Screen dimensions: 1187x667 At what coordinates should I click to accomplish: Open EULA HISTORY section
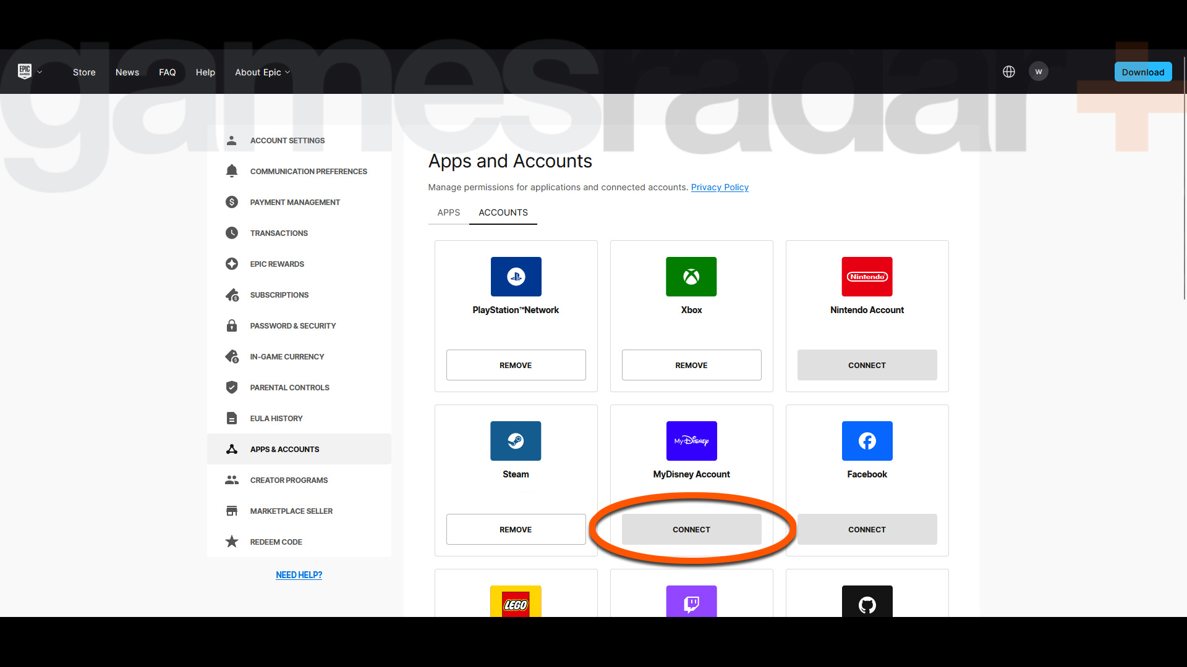tap(299, 418)
